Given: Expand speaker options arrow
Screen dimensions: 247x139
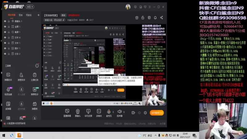Looking at the screenshot, I should [124, 112].
